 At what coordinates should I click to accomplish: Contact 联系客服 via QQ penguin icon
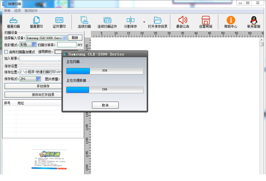click(x=254, y=20)
